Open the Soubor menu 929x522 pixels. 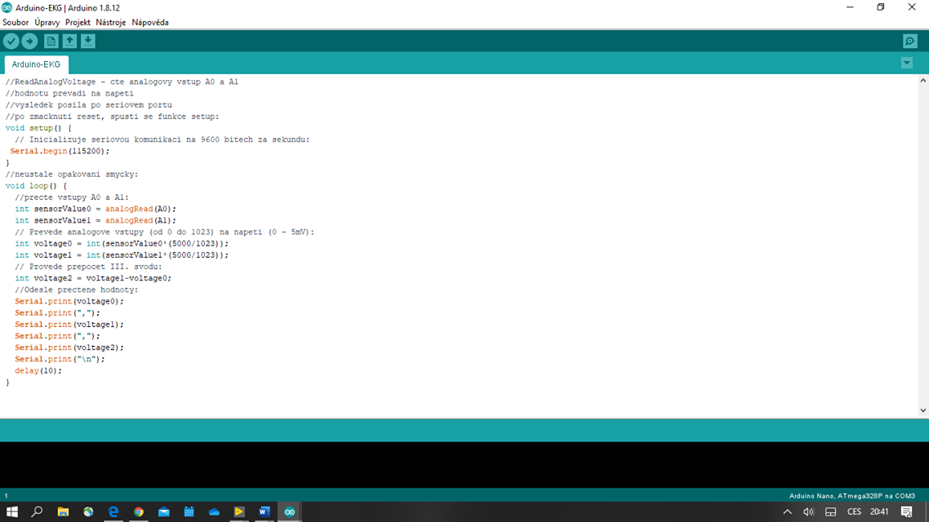coord(16,22)
